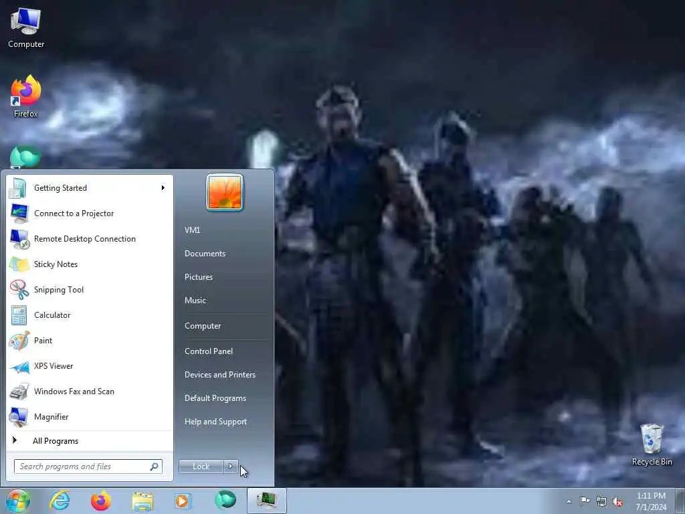Launch Firefox from the taskbar
Viewport: 685px width, 514px height.
click(x=101, y=501)
